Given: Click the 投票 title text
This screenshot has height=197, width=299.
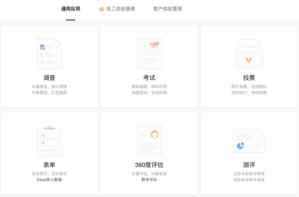Looking at the screenshot, I should coord(249,77).
